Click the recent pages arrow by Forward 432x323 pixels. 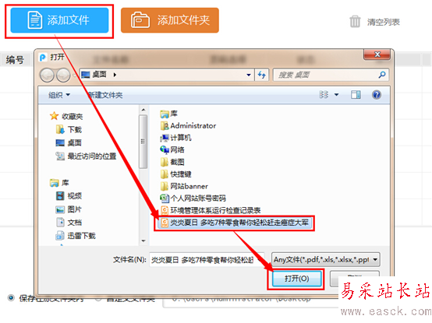73,75
